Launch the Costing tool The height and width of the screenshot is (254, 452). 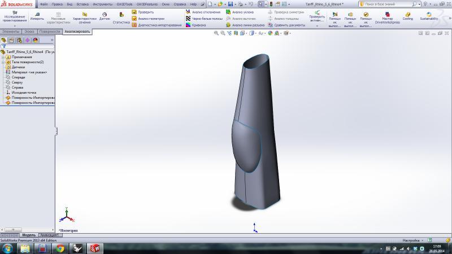coord(407,15)
